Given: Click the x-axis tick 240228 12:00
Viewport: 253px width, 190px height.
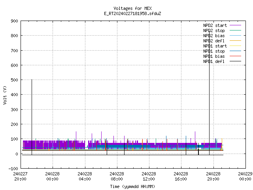Looking at the screenshot, I should tap(149, 177).
